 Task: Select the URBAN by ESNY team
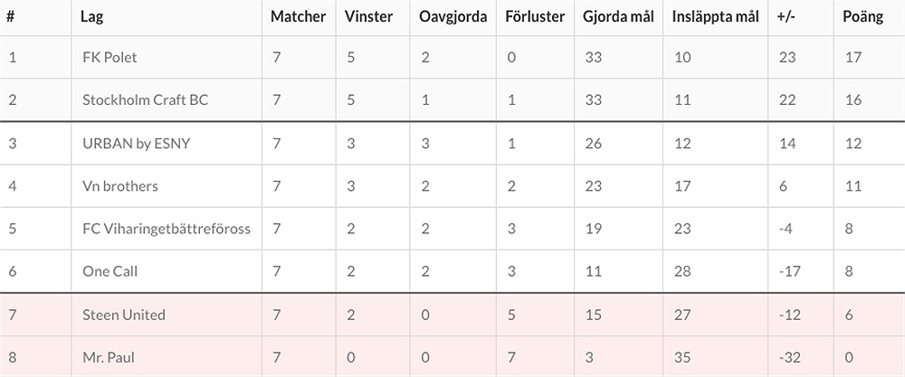(x=136, y=143)
